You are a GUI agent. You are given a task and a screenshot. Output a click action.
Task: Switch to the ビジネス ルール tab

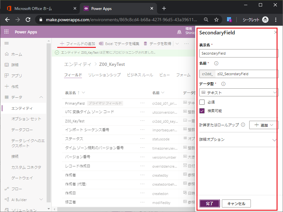point(140,75)
